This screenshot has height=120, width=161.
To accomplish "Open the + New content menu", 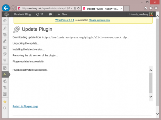I will coord(62,14).
